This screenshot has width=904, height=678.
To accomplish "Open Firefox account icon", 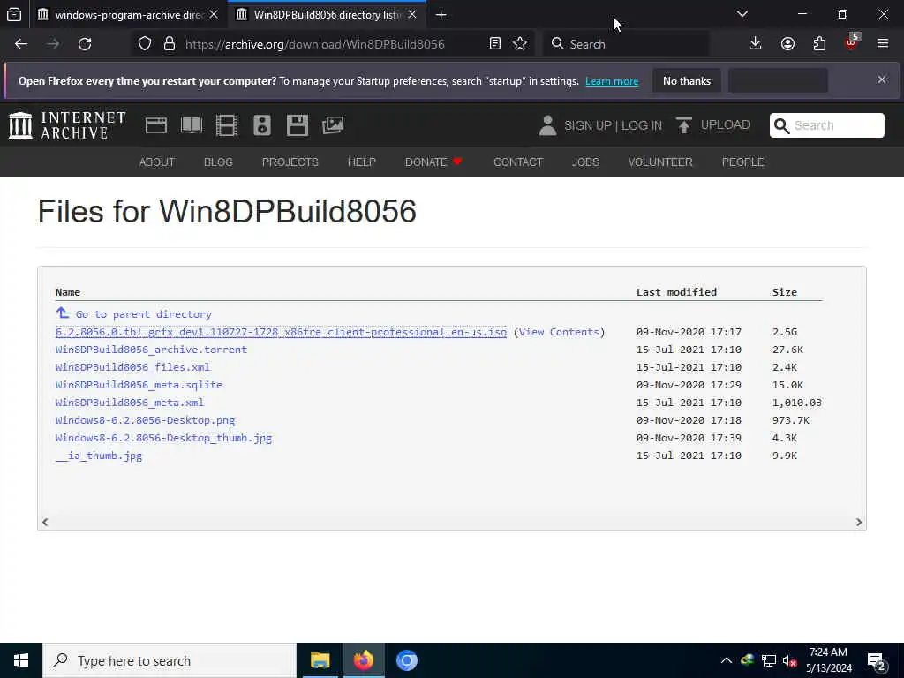I will (787, 44).
